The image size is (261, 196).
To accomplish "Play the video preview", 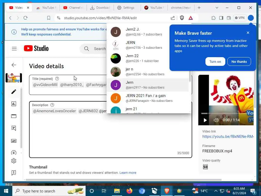I will pos(205,120).
